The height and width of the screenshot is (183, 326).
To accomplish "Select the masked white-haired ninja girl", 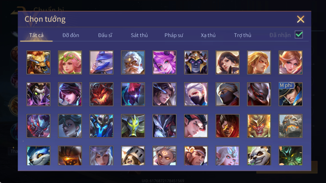I will pyautogui.click(x=196, y=94).
